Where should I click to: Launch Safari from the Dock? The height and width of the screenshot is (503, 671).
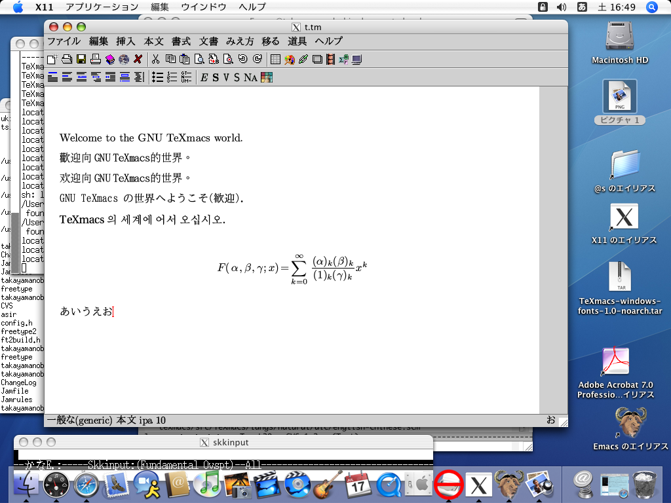pyautogui.click(x=86, y=485)
